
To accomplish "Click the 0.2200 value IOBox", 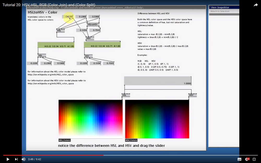I will point(32,63).
